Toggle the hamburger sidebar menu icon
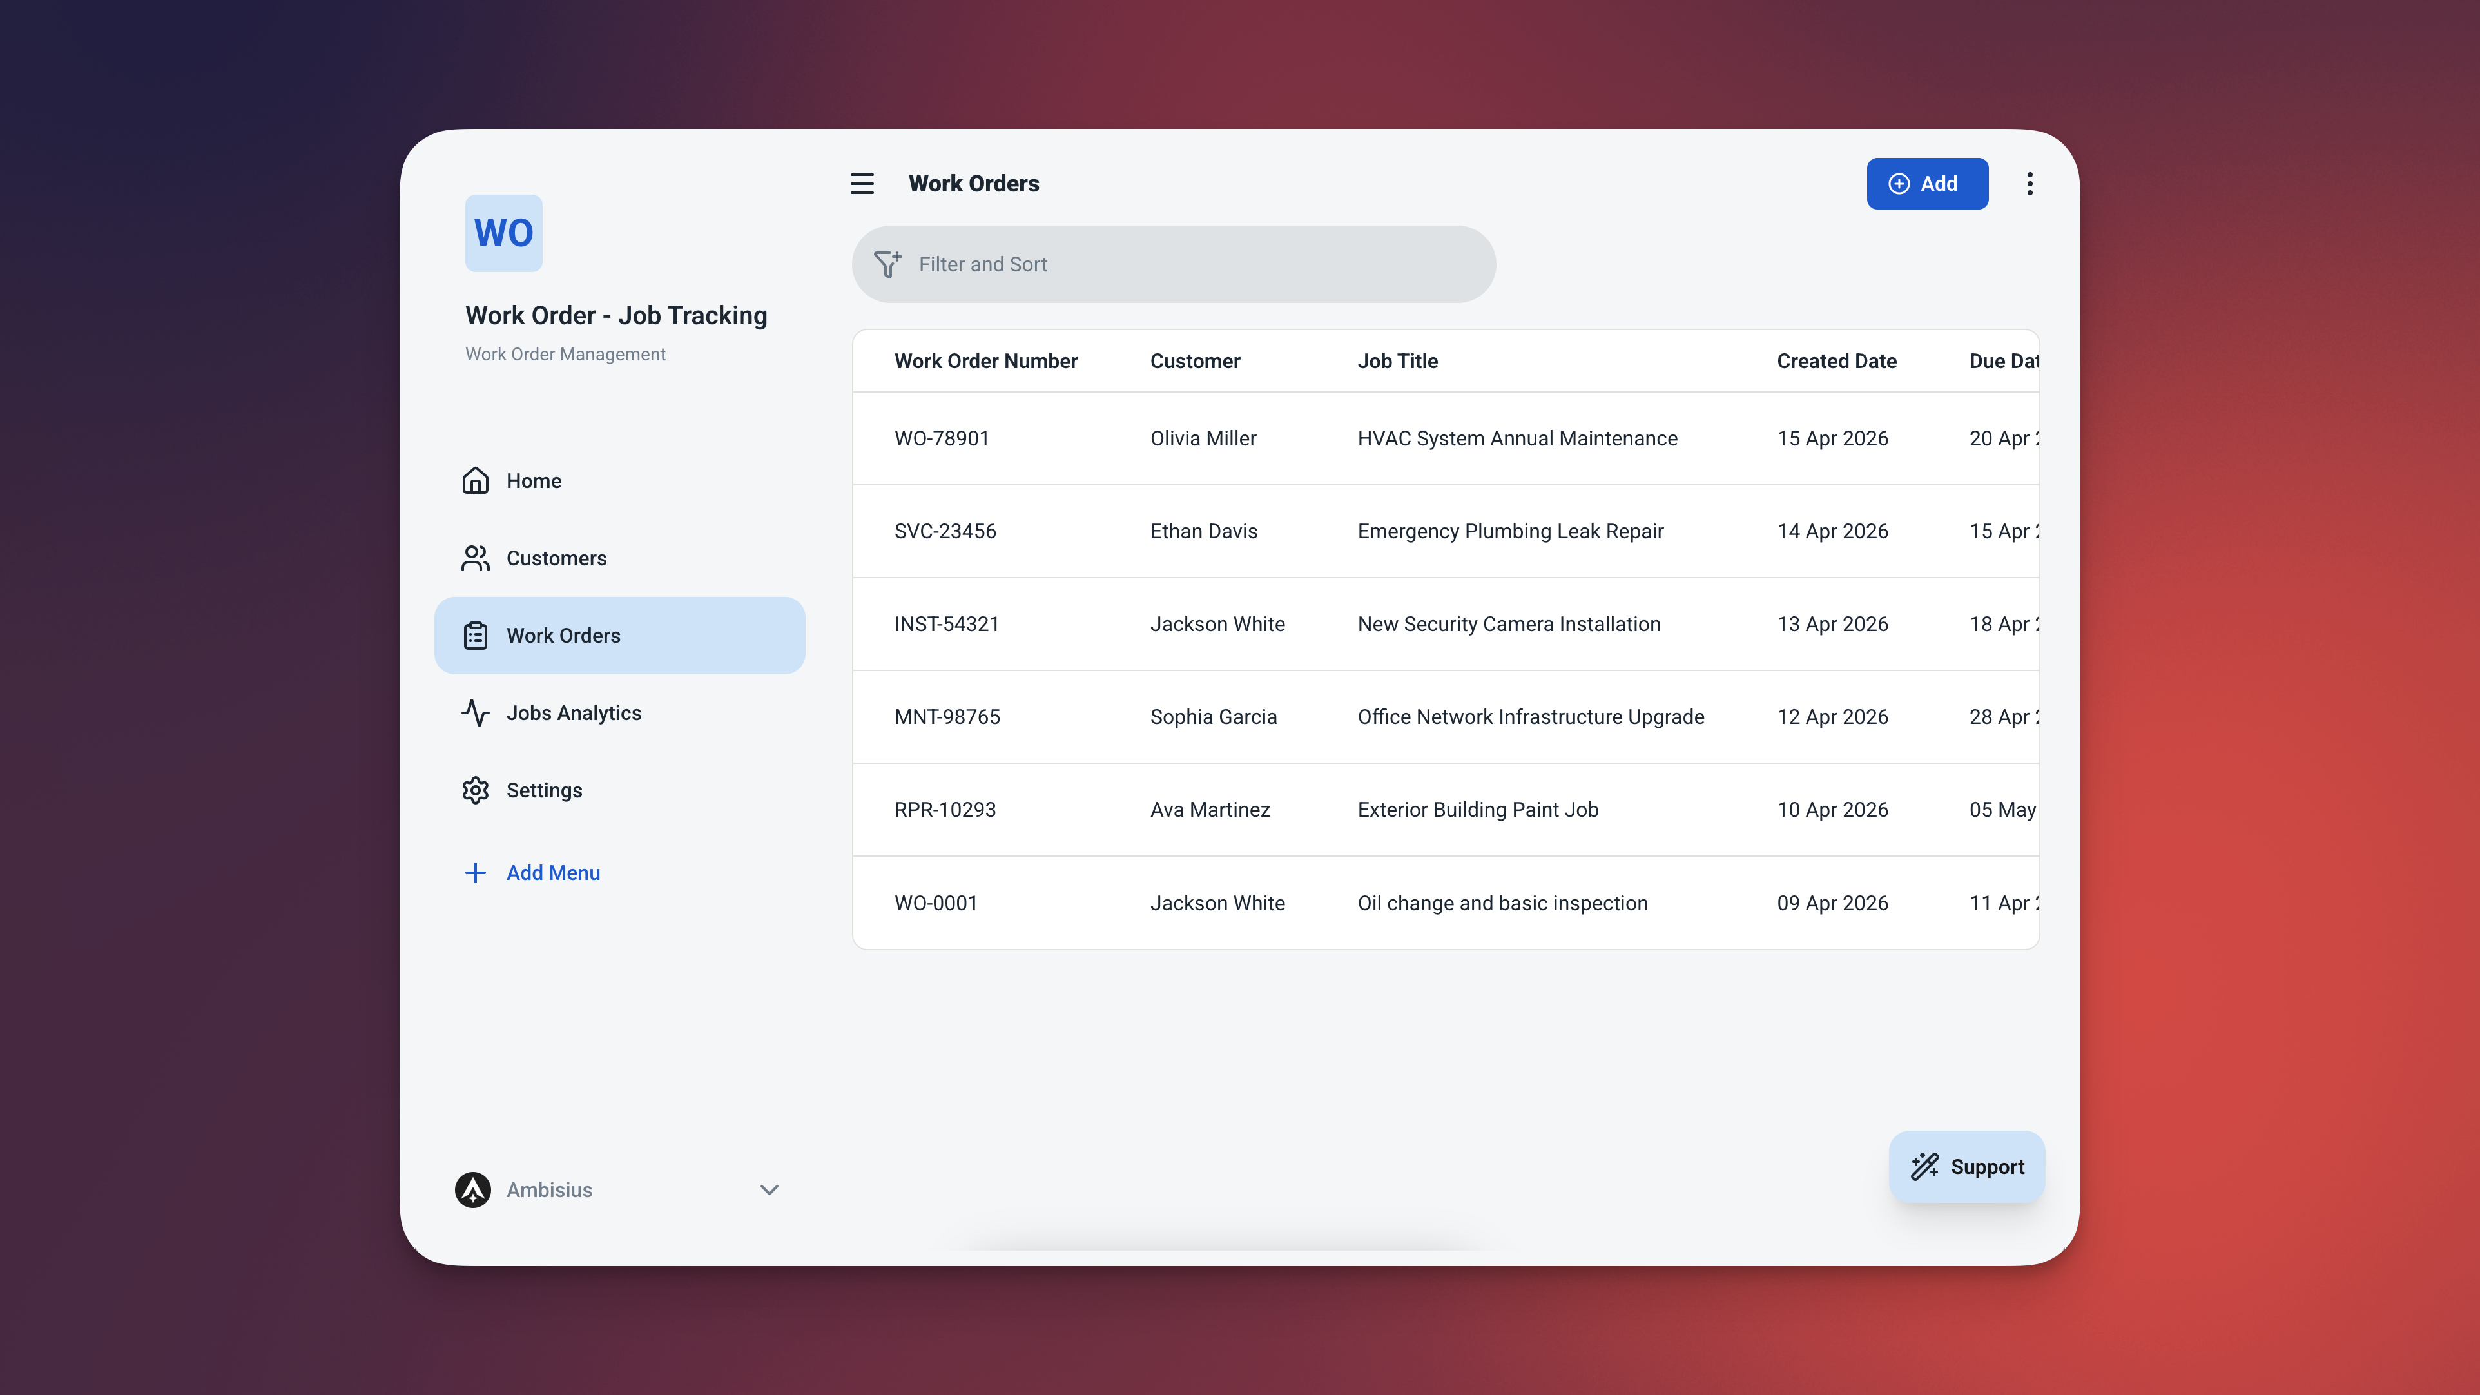Image resolution: width=2480 pixels, height=1395 pixels. [x=862, y=184]
